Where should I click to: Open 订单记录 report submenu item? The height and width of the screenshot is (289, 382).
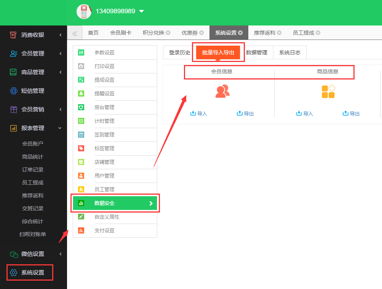(x=33, y=170)
